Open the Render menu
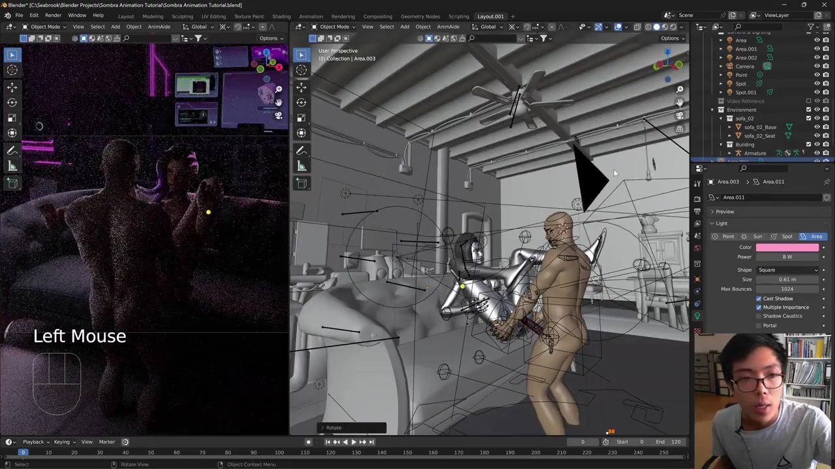The width and height of the screenshot is (835, 469). 53,15
